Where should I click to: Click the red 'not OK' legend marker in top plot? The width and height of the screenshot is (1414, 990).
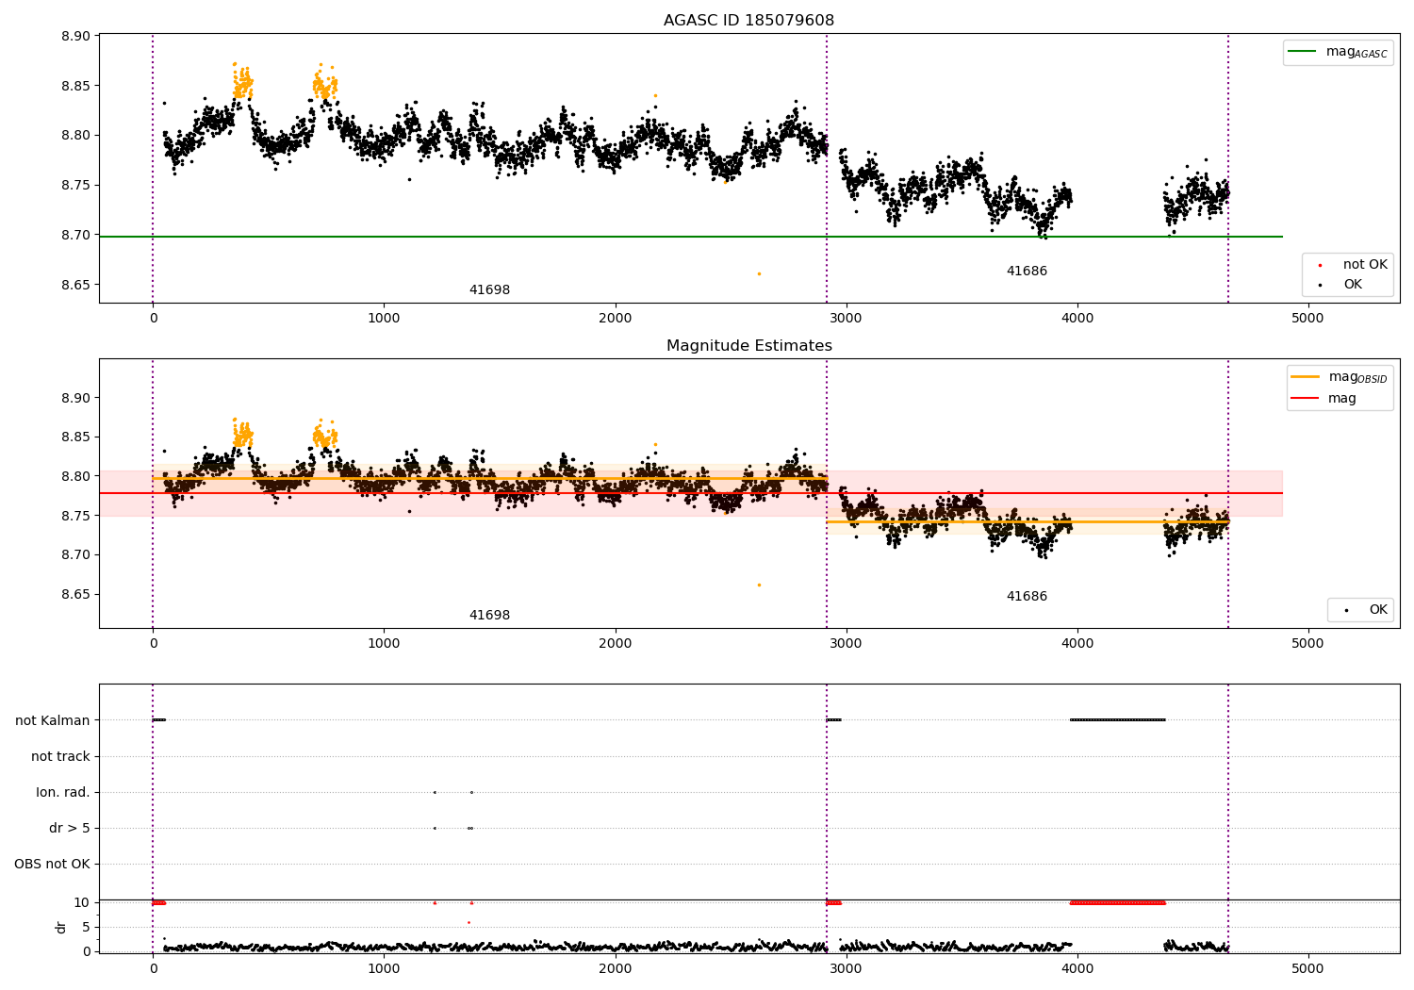coord(1320,265)
